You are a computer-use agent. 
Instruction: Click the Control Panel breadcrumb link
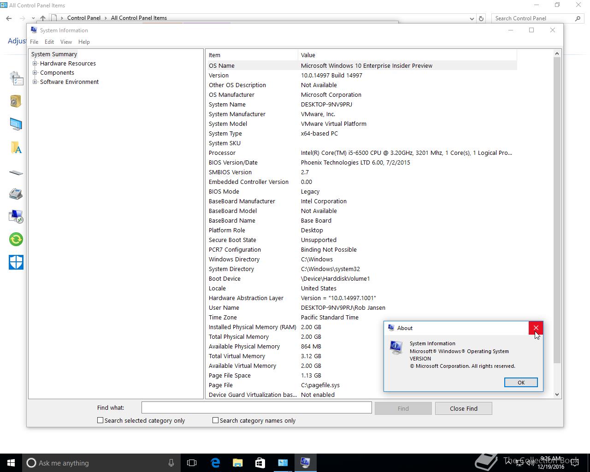pyautogui.click(x=84, y=18)
